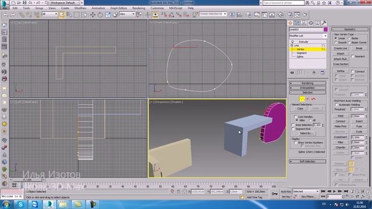This screenshot has height=209, width=372.
Task: Click the Mirror tool icon
Action: point(232,15)
